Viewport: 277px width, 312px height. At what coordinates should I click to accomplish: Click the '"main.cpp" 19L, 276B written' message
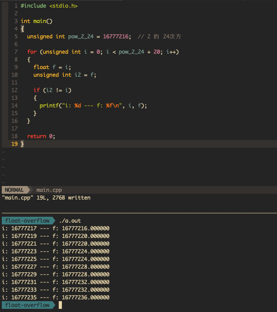(46, 198)
